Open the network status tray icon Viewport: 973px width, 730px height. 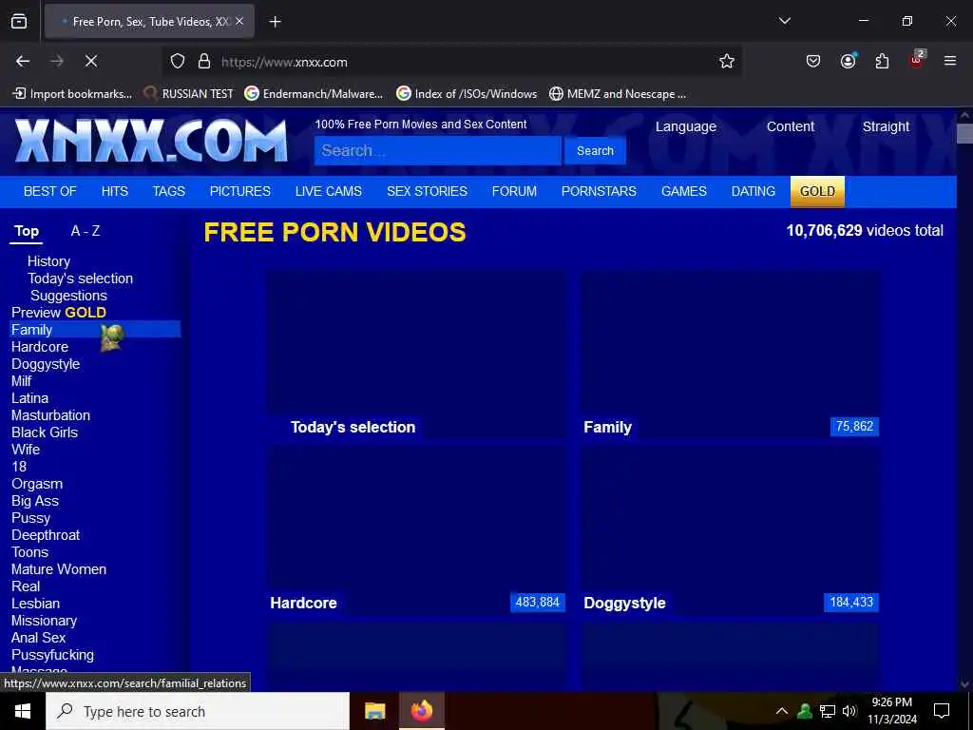pos(828,711)
